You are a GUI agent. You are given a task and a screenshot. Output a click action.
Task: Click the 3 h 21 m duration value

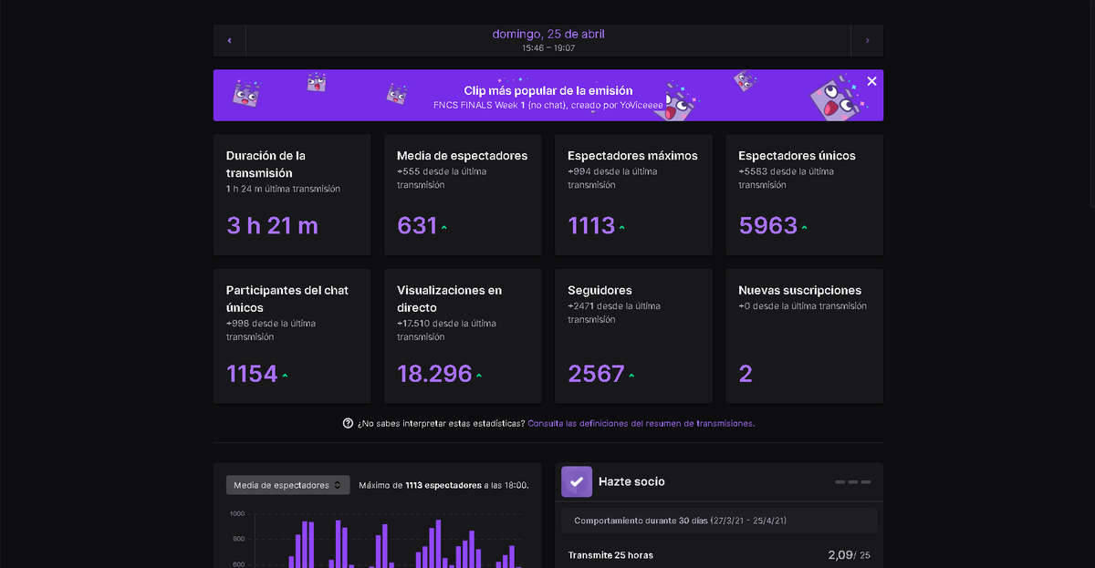tap(272, 225)
